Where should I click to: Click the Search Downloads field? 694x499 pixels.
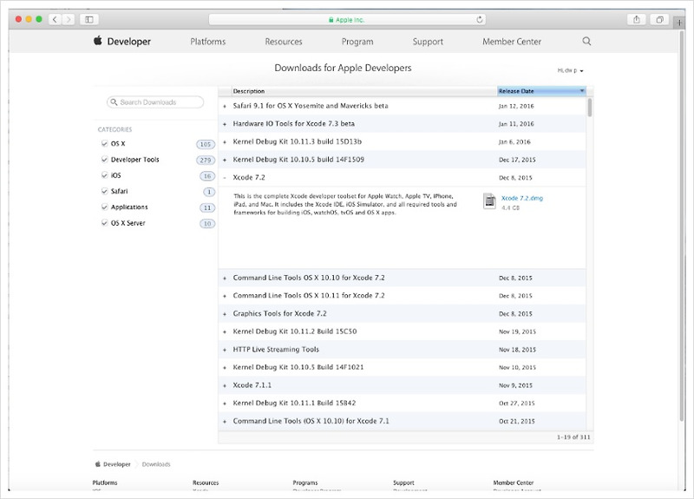[x=155, y=102]
